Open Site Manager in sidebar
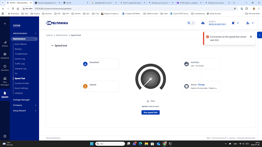Screen dimensions: 262x147 point(5,81)
